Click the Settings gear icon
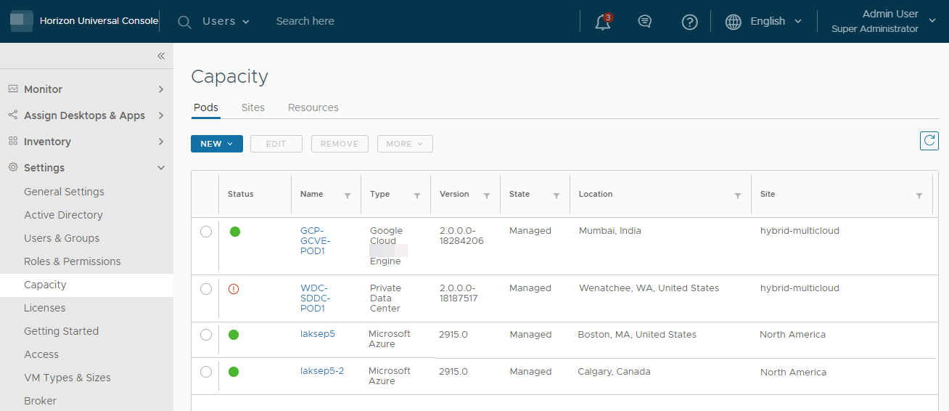This screenshot has height=411, width=949. 13,167
